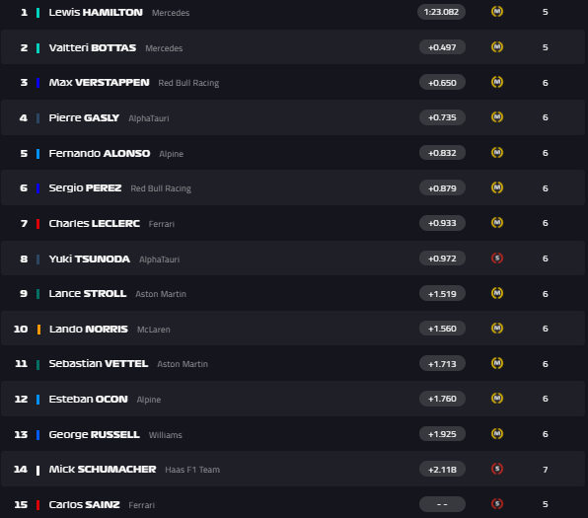Click Mick SCHUMACHER lap count 7
Image resolution: width=588 pixels, height=518 pixels.
(x=546, y=470)
